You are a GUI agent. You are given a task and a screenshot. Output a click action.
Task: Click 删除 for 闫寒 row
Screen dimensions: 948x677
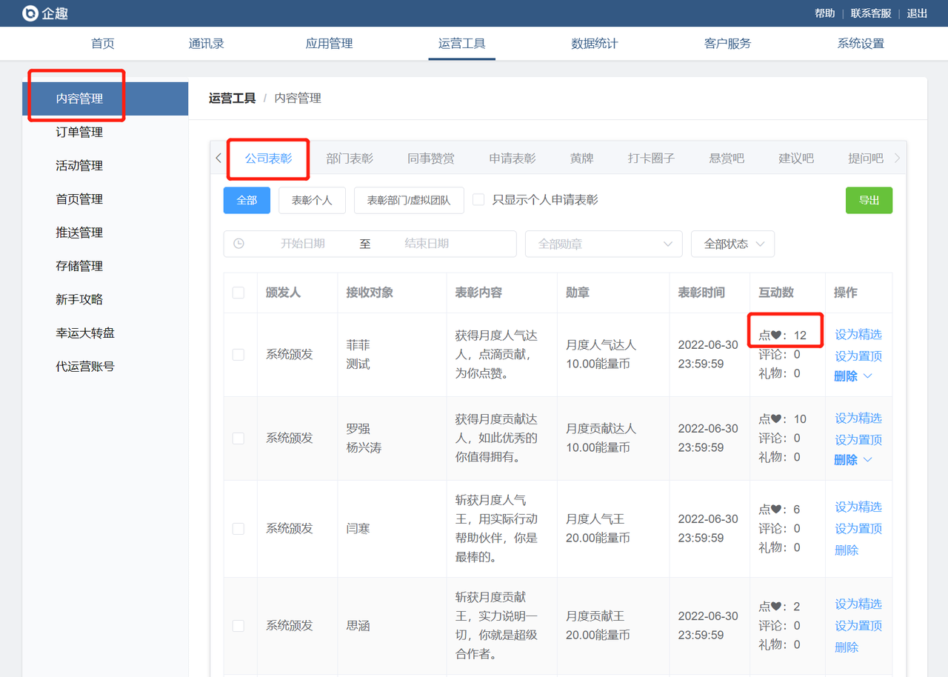click(847, 550)
